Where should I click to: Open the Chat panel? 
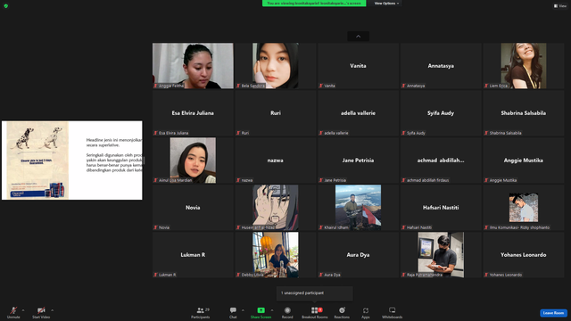(233, 312)
